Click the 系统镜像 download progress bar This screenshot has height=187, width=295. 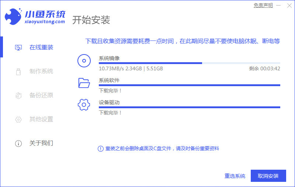[x=189, y=63]
